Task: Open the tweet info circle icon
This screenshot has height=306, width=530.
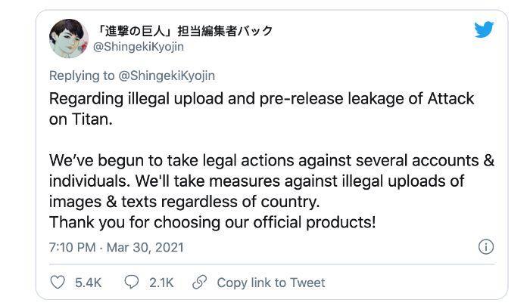Action: [x=486, y=247]
